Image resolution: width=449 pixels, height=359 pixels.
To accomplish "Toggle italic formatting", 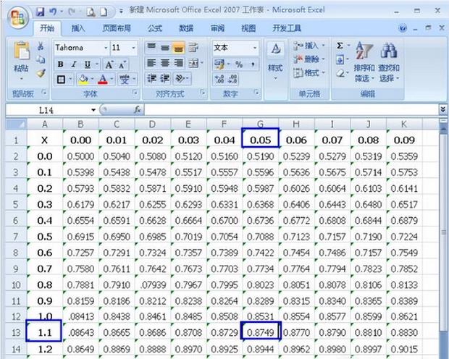I will tap(74, 64).
